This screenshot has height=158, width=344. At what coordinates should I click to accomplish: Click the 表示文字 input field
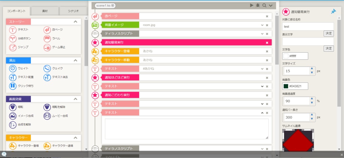pos(308,42)
